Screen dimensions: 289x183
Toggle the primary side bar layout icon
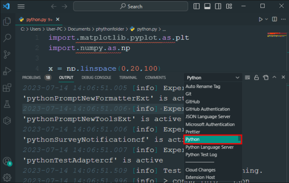[196, 6]
